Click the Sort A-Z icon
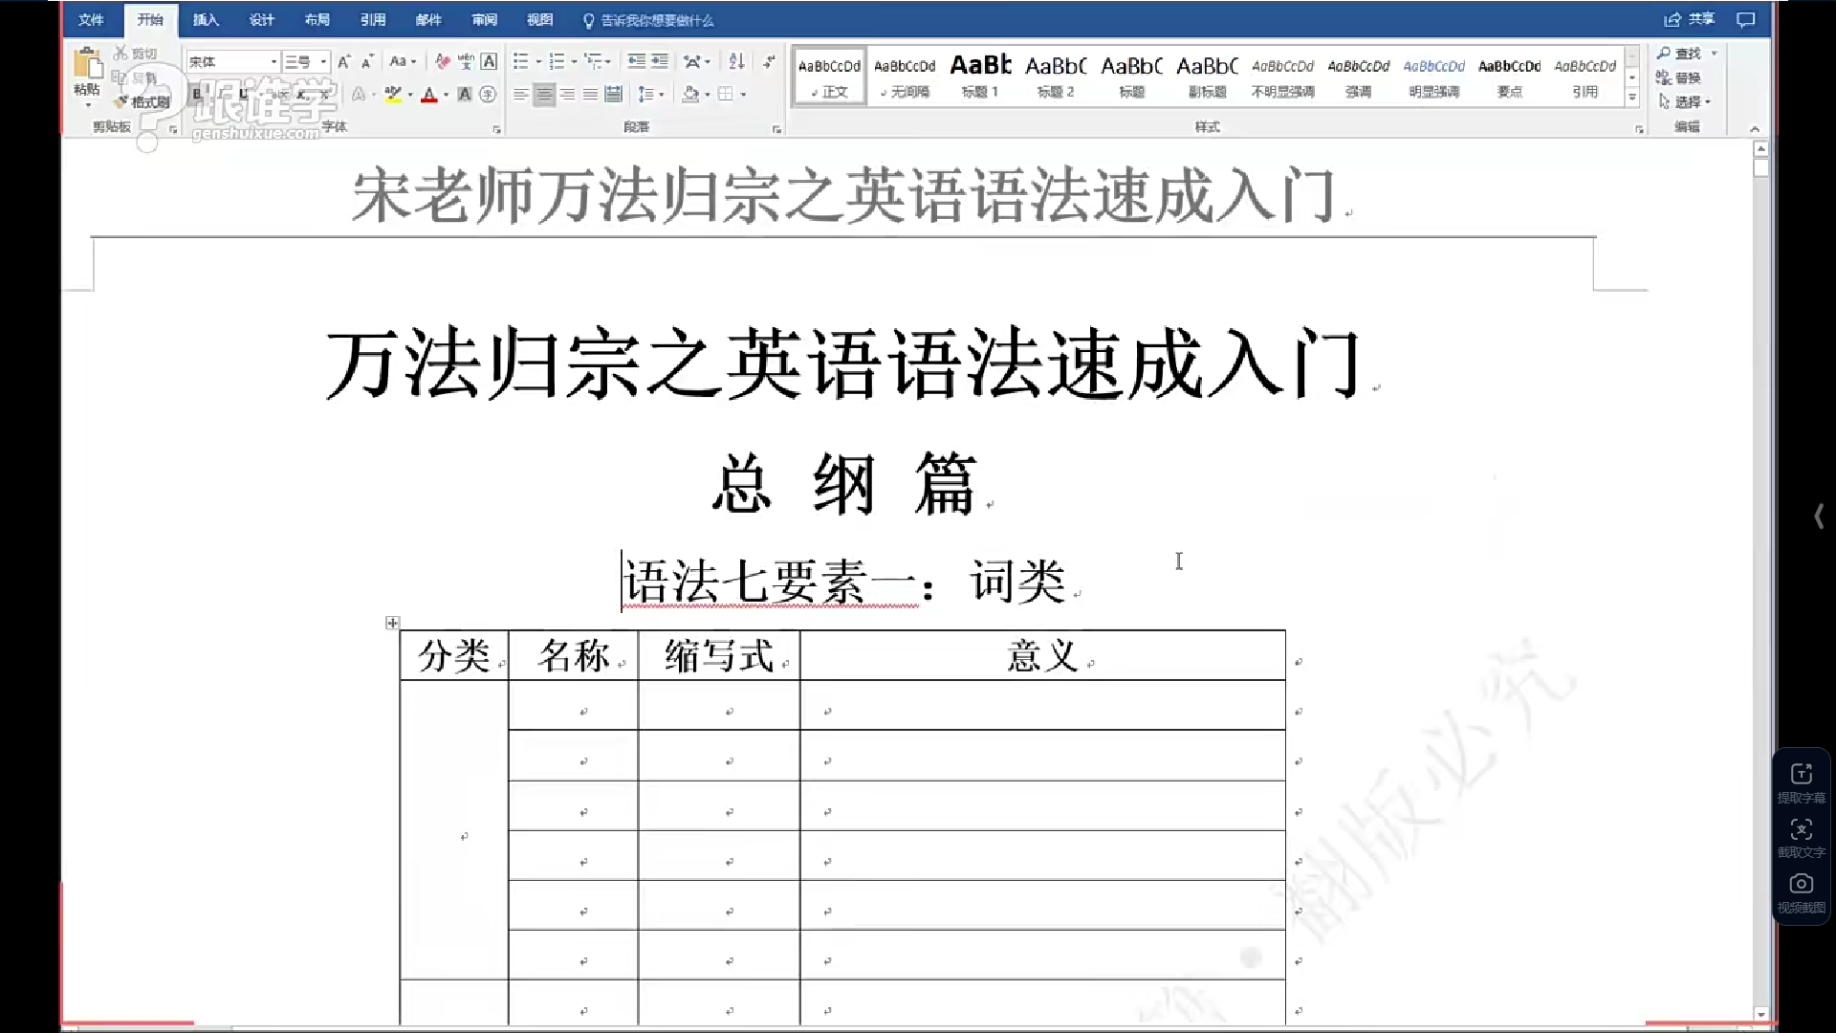The width and height of the screenshot is (1836, 1033). (736, 61)
